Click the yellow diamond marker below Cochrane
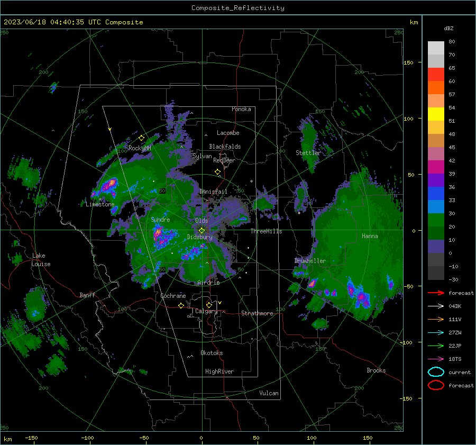The width and height of the screenshot is (476, 445). 181,305
